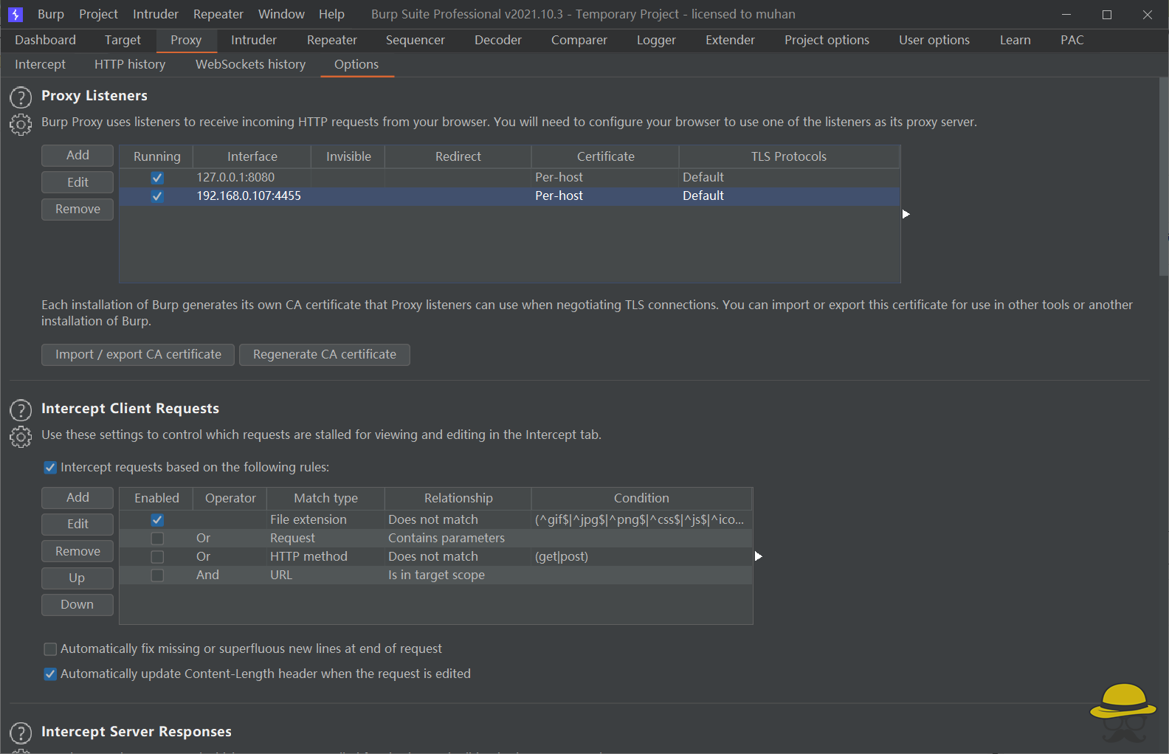Enable the HTTP method intercept rule

156,557
